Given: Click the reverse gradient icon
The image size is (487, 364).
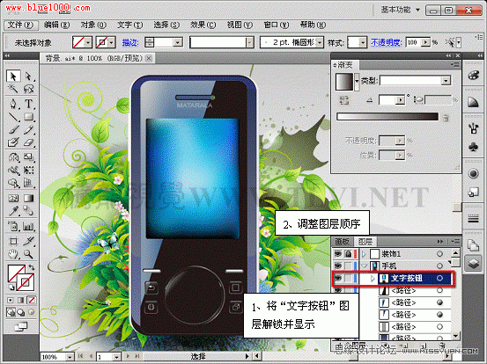Looking at the screenshot, I should (x=344, y=100).
